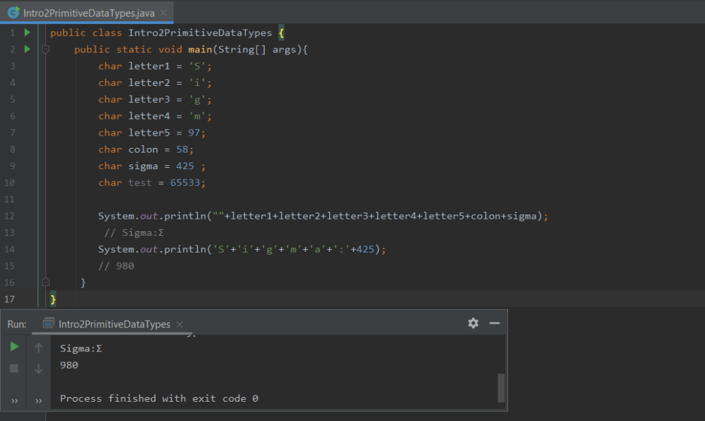Image resolution: width=705 pixels, height=421 pixels.
Task: Expand hidden actions in second Run toolbar column
Action: [39, 400]
